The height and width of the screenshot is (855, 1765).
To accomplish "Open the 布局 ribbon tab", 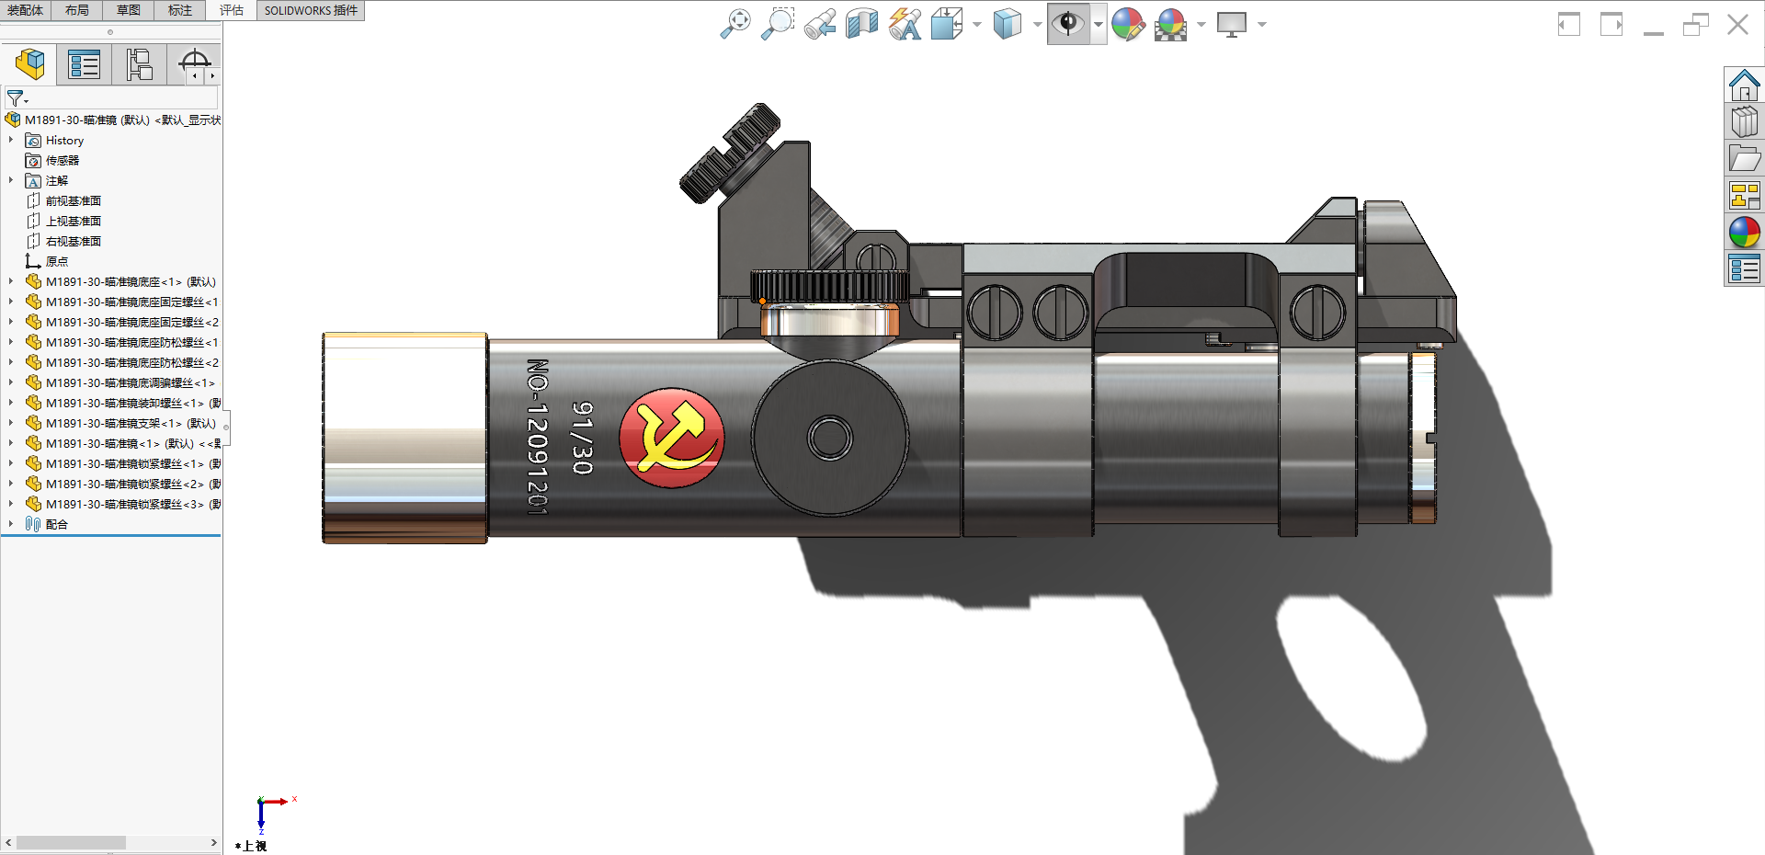I will (77, 10).
